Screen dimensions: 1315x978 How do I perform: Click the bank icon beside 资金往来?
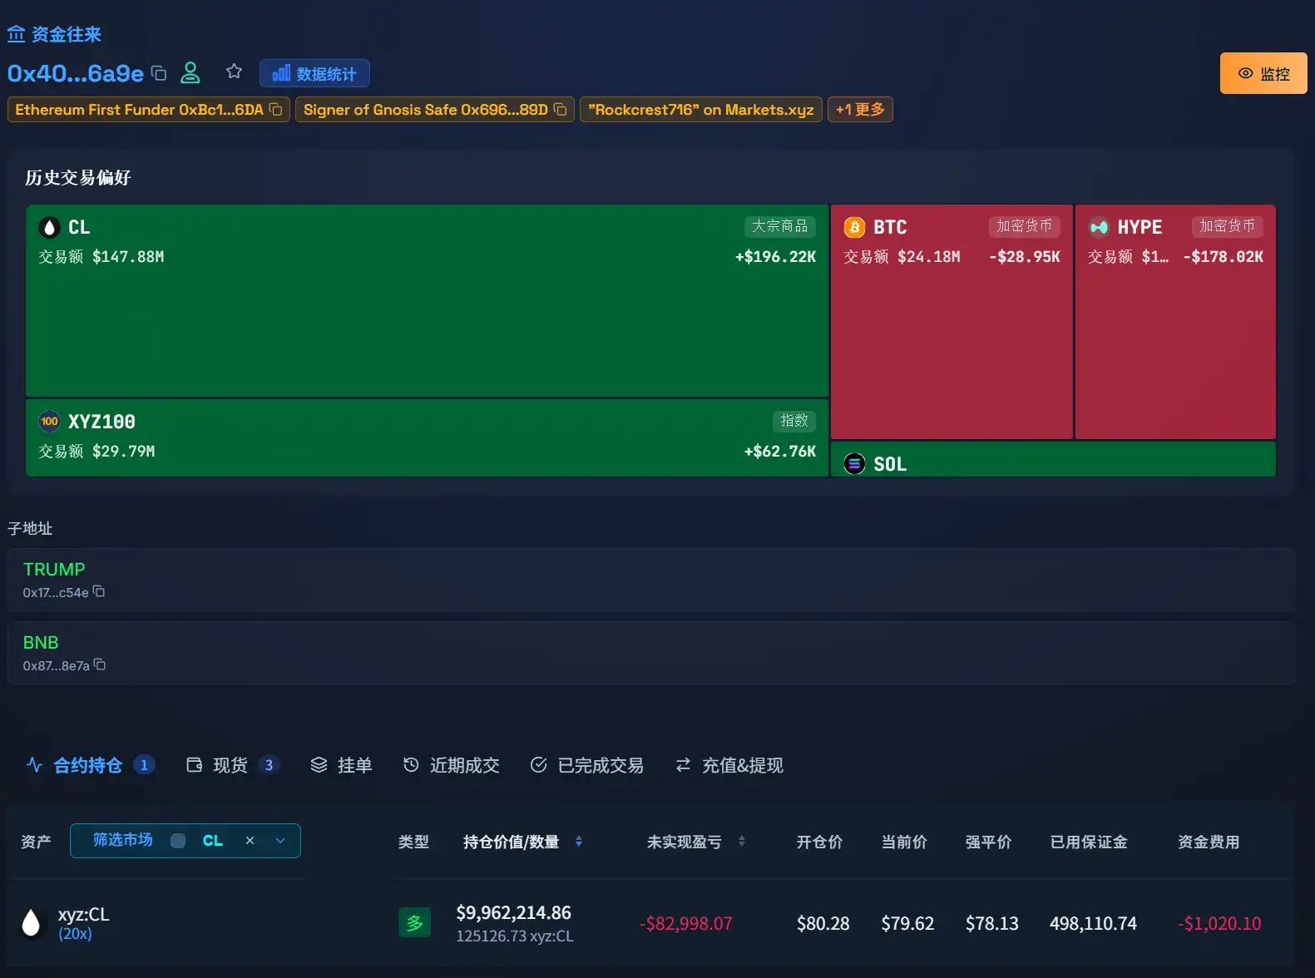tap(16, 34)
